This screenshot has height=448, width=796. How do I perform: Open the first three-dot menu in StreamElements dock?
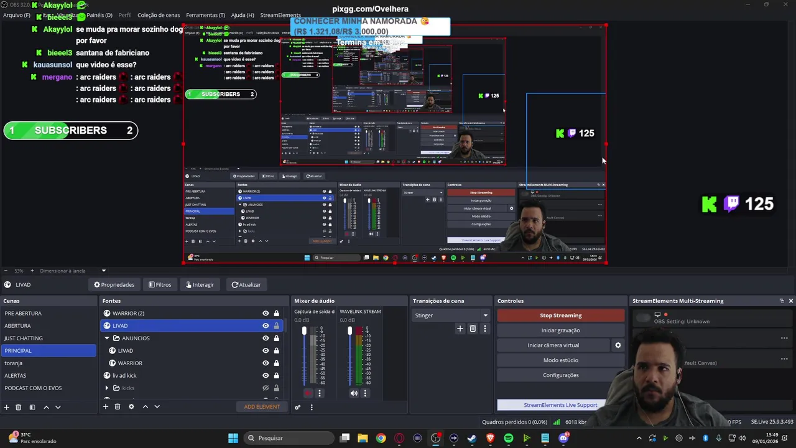784,338
